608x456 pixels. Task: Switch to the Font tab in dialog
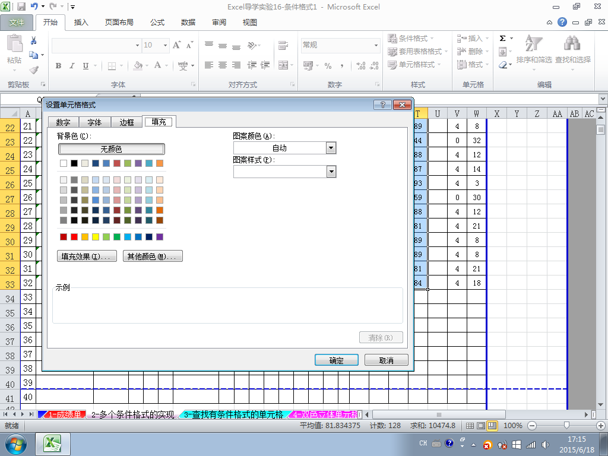tap(94, 122)
